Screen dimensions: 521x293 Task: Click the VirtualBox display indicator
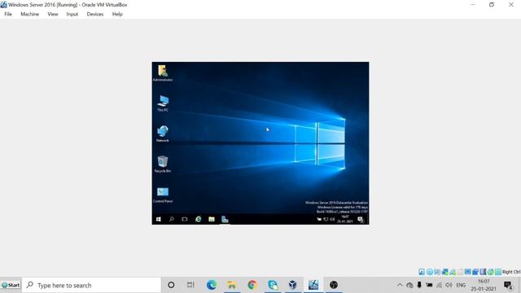pyautogui.click(x=468, y=272)
